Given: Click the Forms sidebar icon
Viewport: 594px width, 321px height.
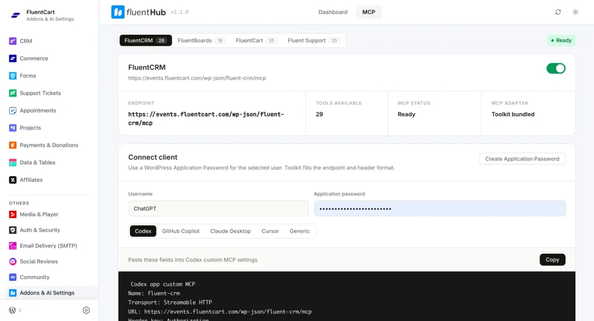Looking at the screenshot, I should (13, 76).
